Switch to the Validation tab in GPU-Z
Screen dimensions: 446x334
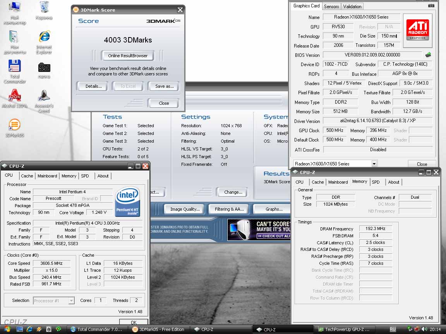pos(352,6)
